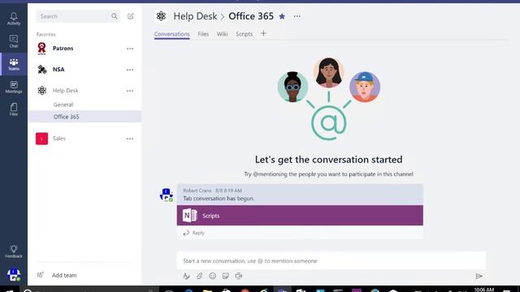Click the Favorites label
Image resolution: width=520 pixels, height=292 pixels.
click(46, 34)
